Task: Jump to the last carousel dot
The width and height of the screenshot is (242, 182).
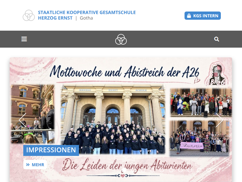Action: [218, 170]
